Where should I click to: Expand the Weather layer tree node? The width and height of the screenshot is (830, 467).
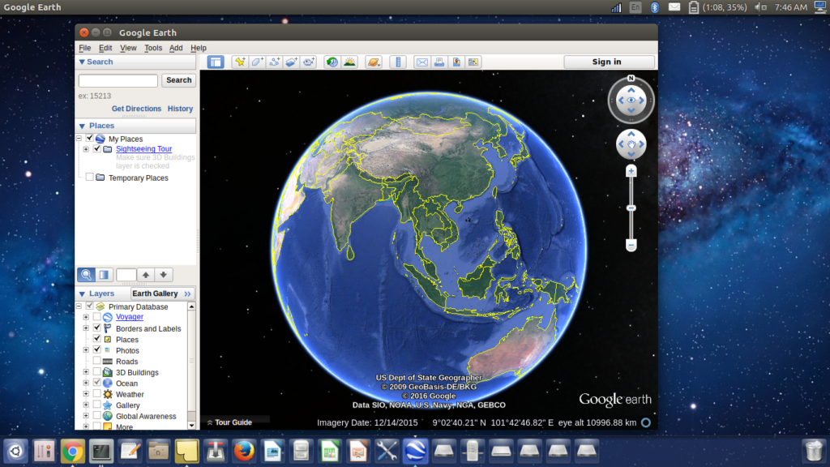click(x=86, y=395)
